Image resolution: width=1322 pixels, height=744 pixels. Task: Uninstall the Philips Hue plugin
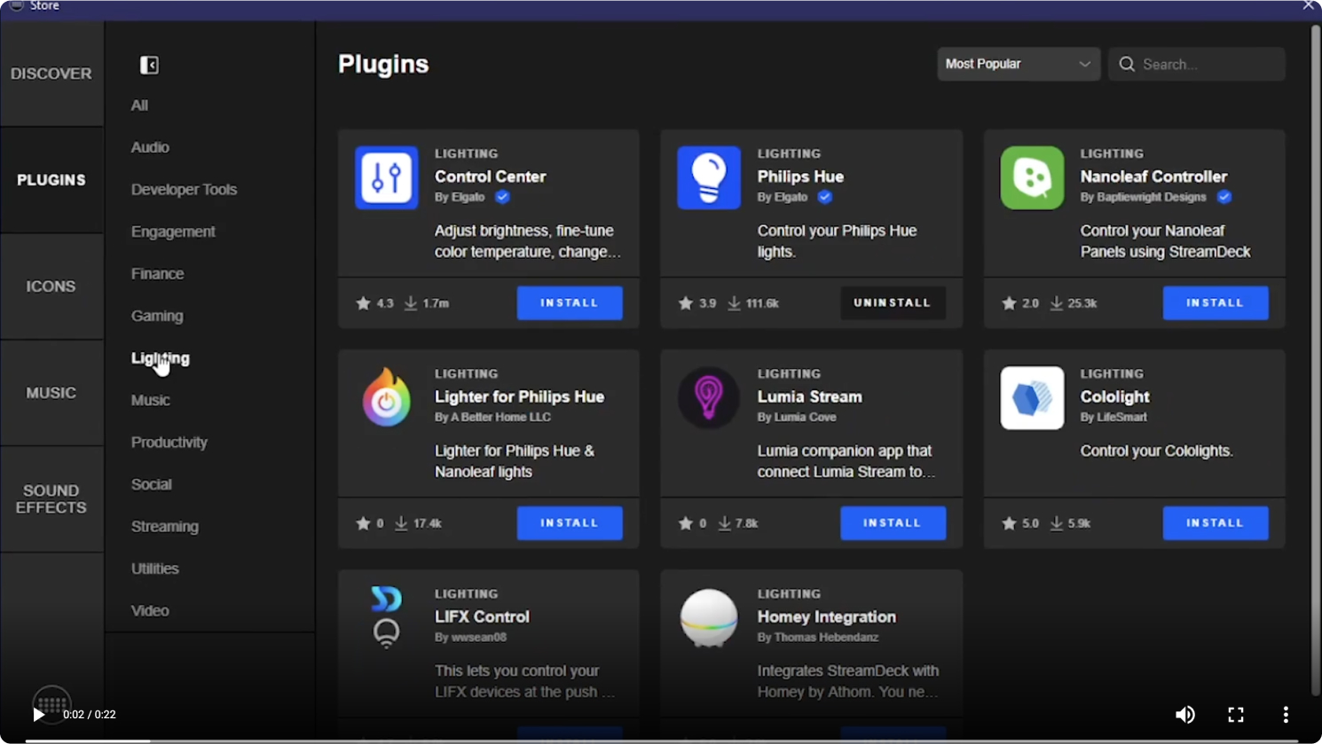(x=893, y=303)
